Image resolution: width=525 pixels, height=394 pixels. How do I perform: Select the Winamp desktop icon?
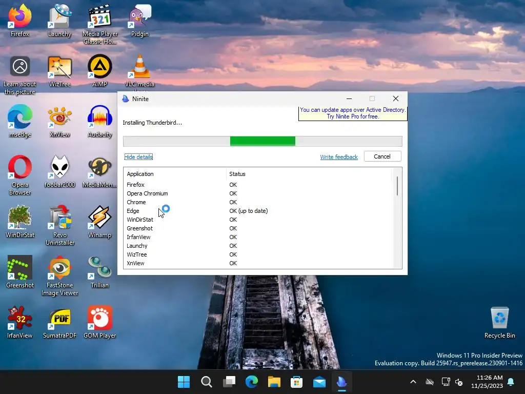[x=100, y=222]
